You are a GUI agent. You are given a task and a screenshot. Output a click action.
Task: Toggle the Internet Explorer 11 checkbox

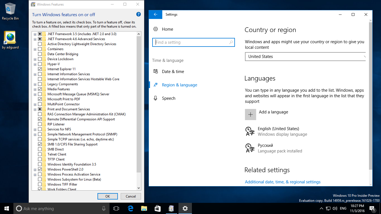click(x=40, y=69)
